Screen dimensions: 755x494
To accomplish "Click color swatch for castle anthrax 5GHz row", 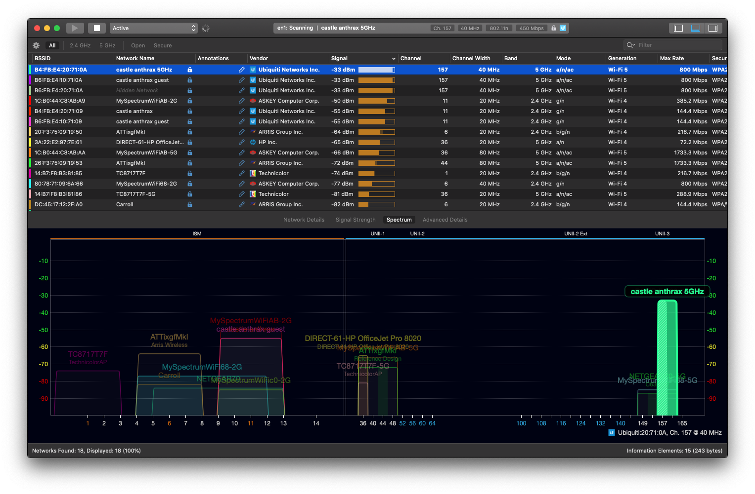I will tap(31, 70).
